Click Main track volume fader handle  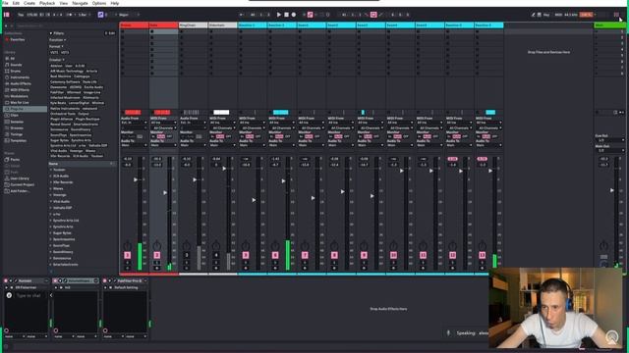tap(611, 190)
